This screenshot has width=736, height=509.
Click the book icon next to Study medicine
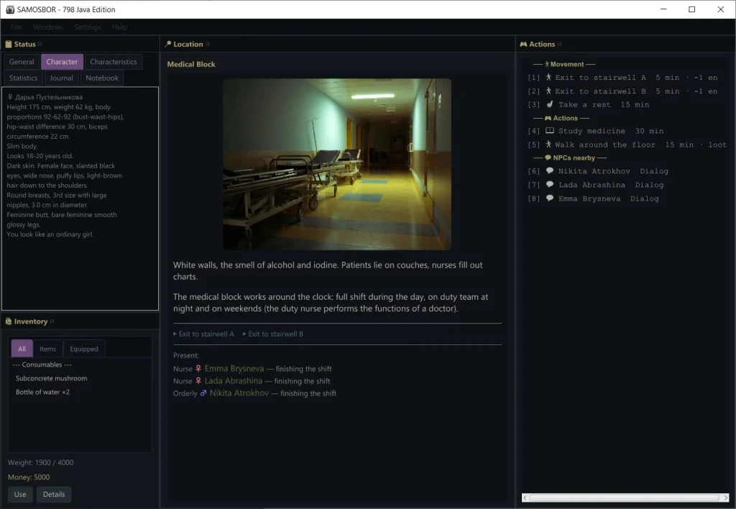[550, 131]
